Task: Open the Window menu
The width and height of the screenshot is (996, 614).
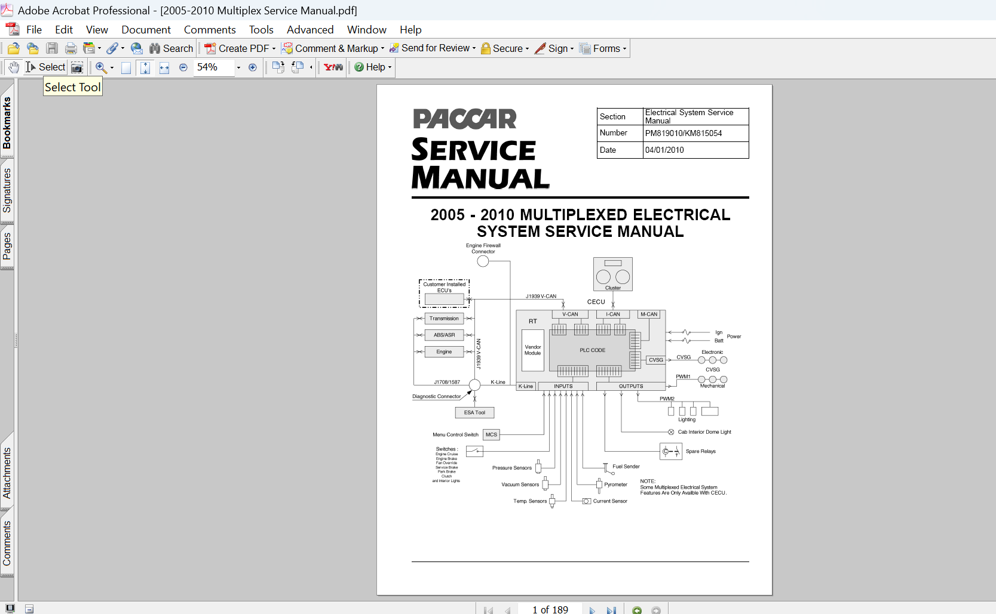Action: pyautogui.click(x=367, y=30)
